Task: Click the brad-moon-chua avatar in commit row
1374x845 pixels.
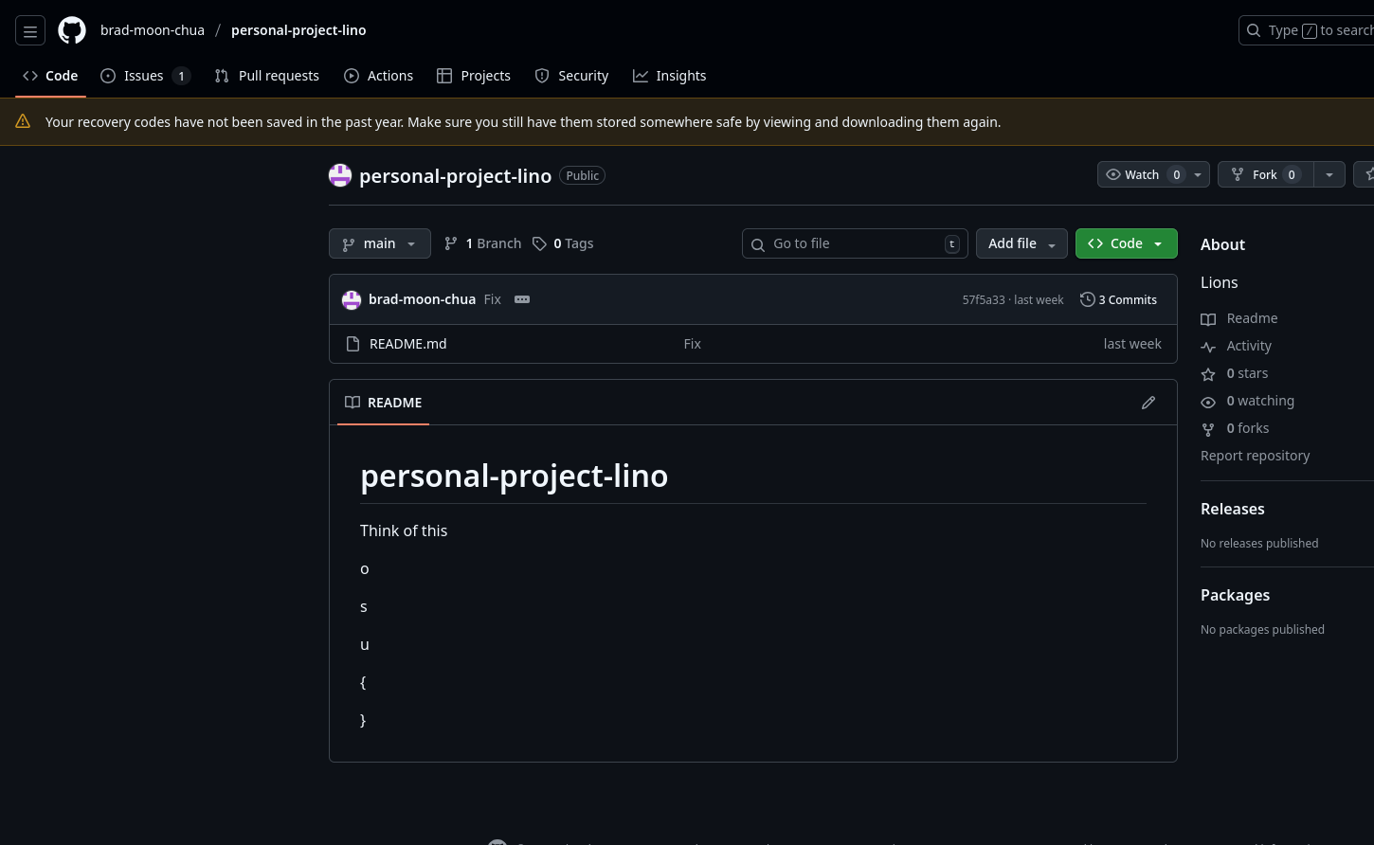Action: click(352, 299)
